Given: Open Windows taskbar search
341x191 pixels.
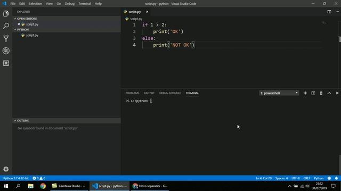Looking at the screenshot, I should (x=18, y=186).
